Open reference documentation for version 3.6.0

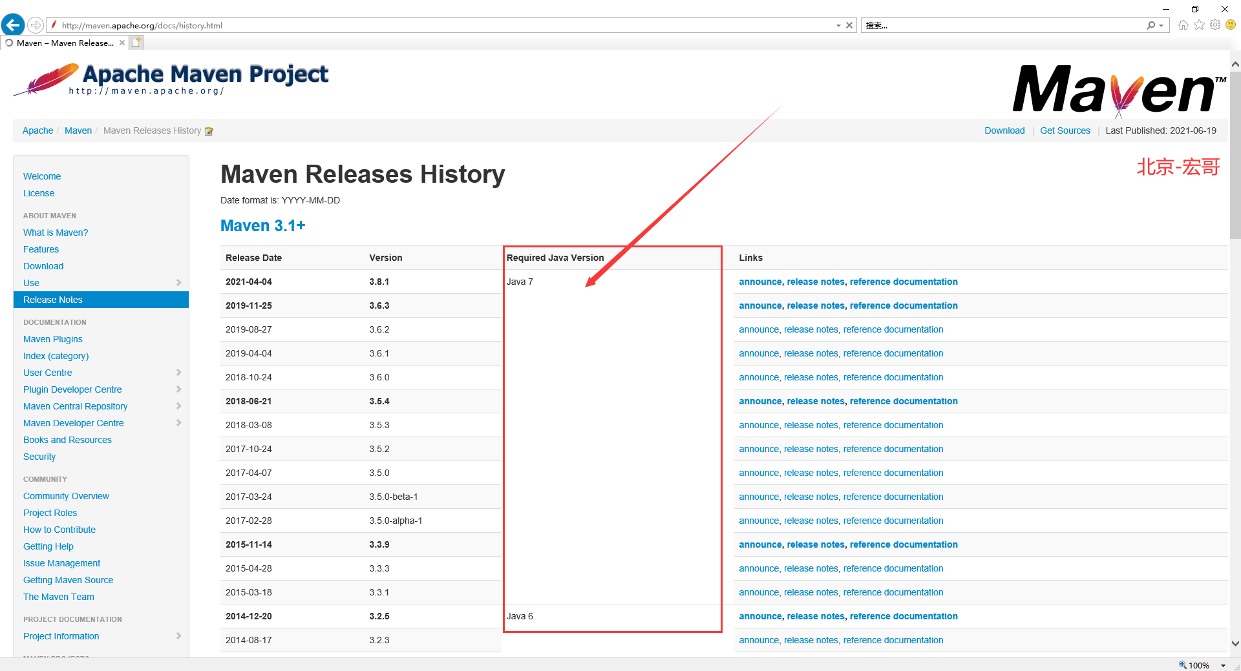point(893,377)
